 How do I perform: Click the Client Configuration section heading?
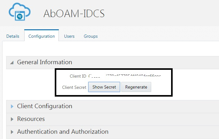pos(45,106)
